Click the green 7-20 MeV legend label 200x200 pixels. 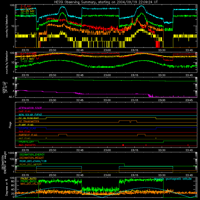(27, 61)
